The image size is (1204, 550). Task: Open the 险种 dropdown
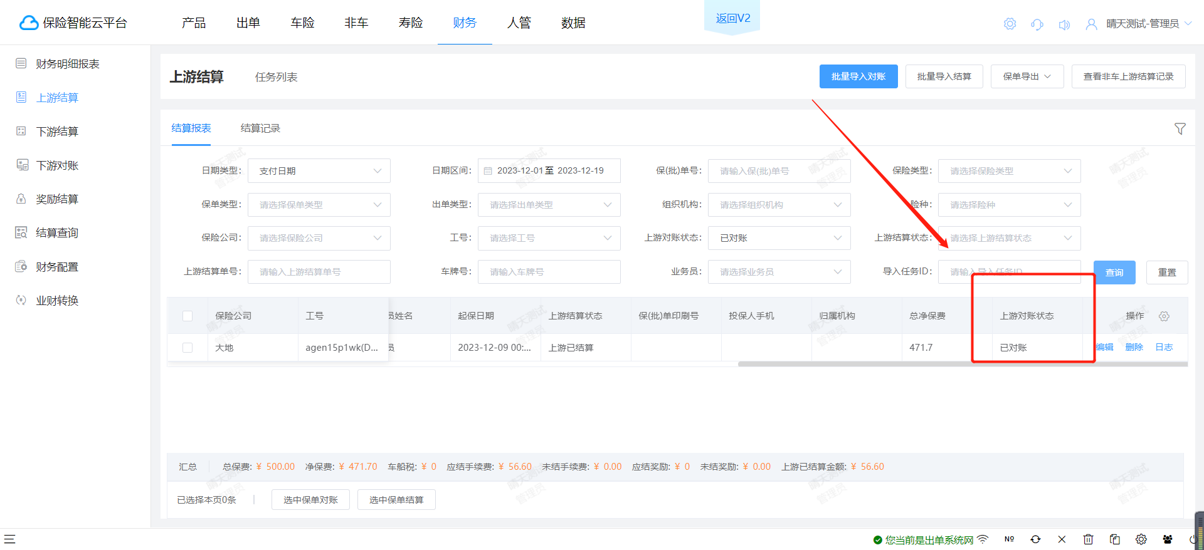point(1010,204)
